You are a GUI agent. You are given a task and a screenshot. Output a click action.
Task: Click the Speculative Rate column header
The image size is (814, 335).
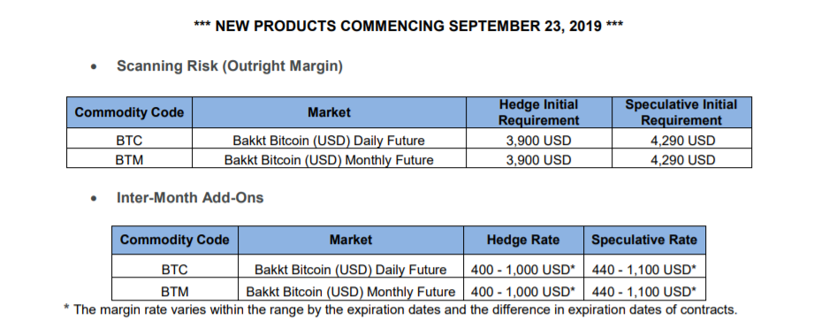tap(644, 240)
